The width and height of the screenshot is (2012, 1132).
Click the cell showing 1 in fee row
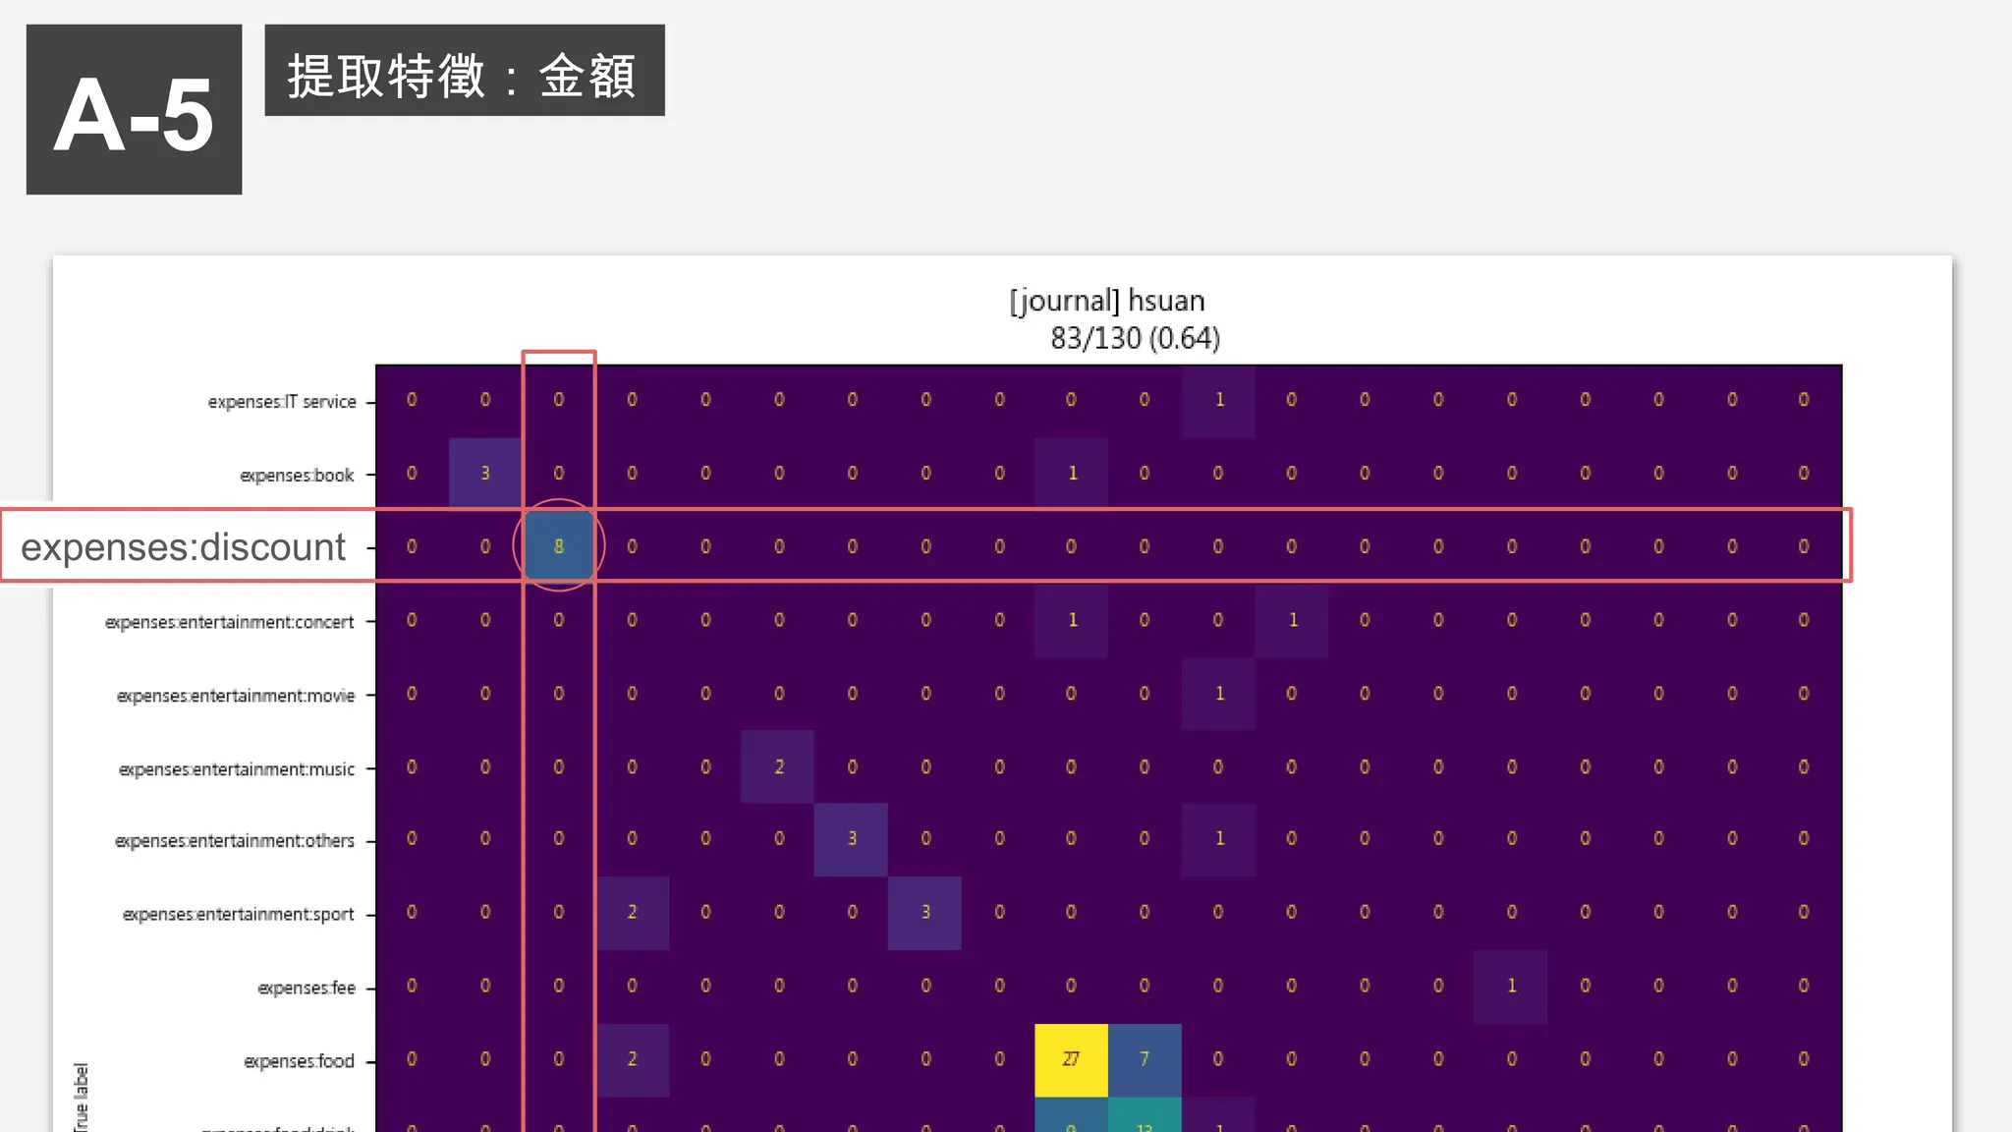tap(1511, 986)
